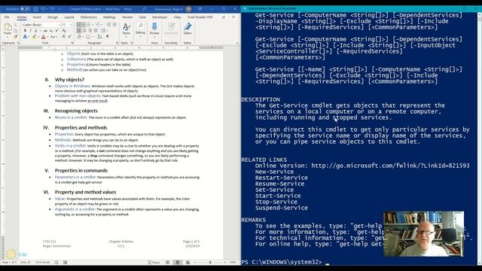Open the Font dialog launcher
Image resolution: width=482 pixels, height=271 pixels.
72,43
